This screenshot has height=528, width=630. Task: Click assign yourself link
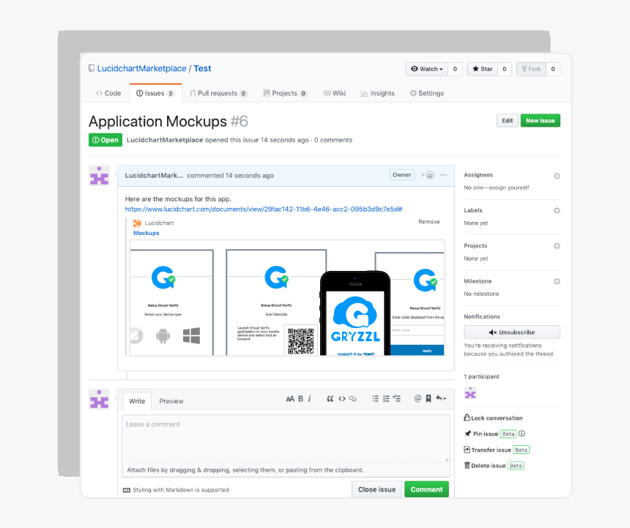pos(508,187)
